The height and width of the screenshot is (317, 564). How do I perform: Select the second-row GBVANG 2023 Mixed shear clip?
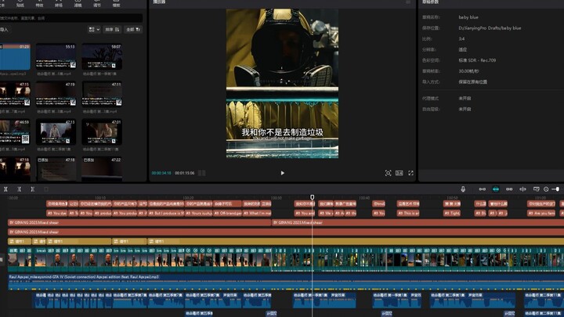coord(286,232)
